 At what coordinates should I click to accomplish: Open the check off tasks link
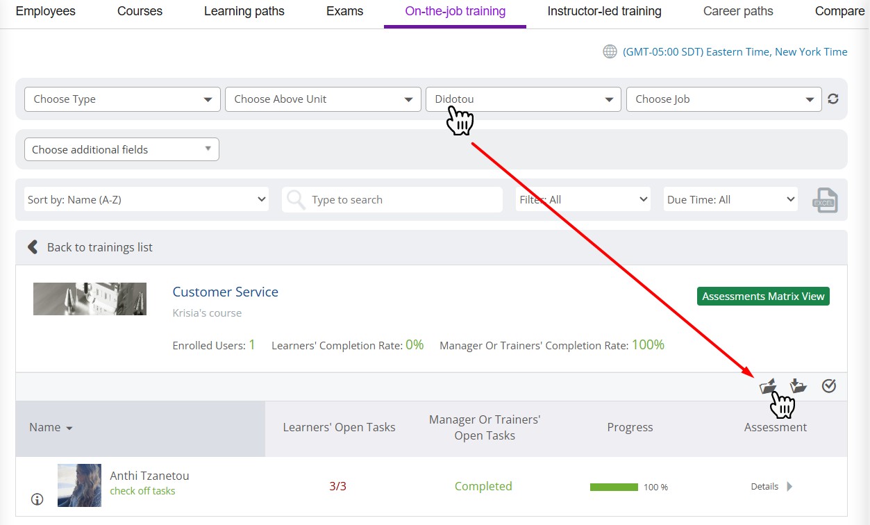(x=142, y=491)
